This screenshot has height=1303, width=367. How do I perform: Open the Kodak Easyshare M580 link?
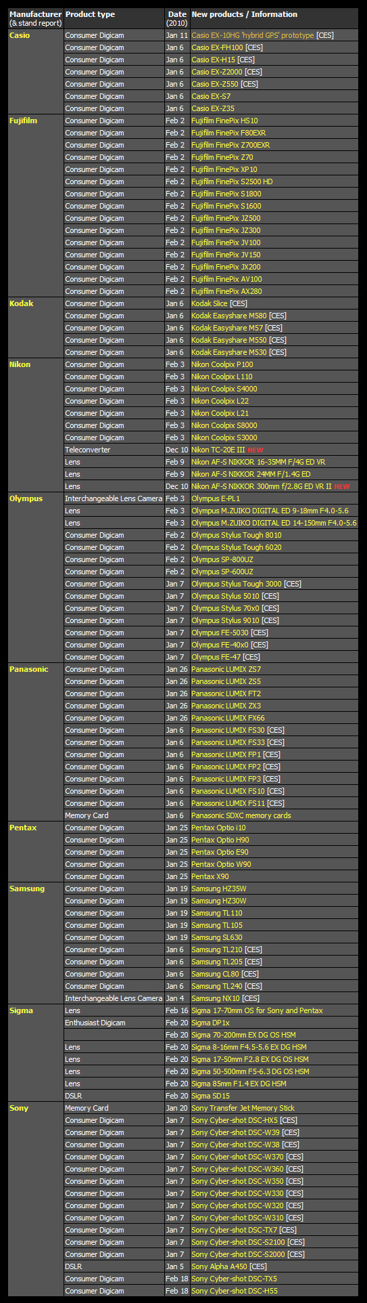[x=229, y=316]
